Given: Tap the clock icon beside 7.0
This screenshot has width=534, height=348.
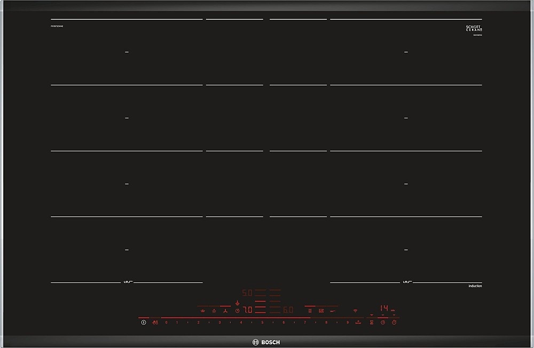Looking at the screenshot, I should (237, 310).
